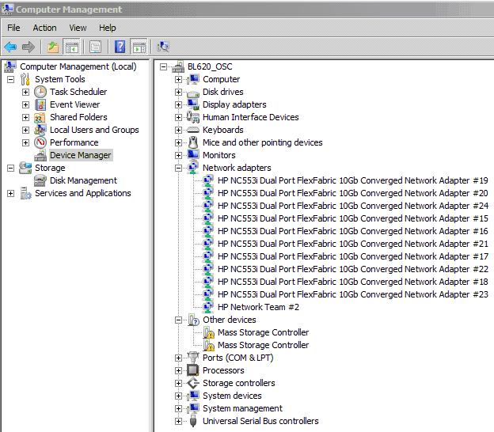Click the Performance gauge icon
Screen dimensions: 494x432
tap(40, 142)
